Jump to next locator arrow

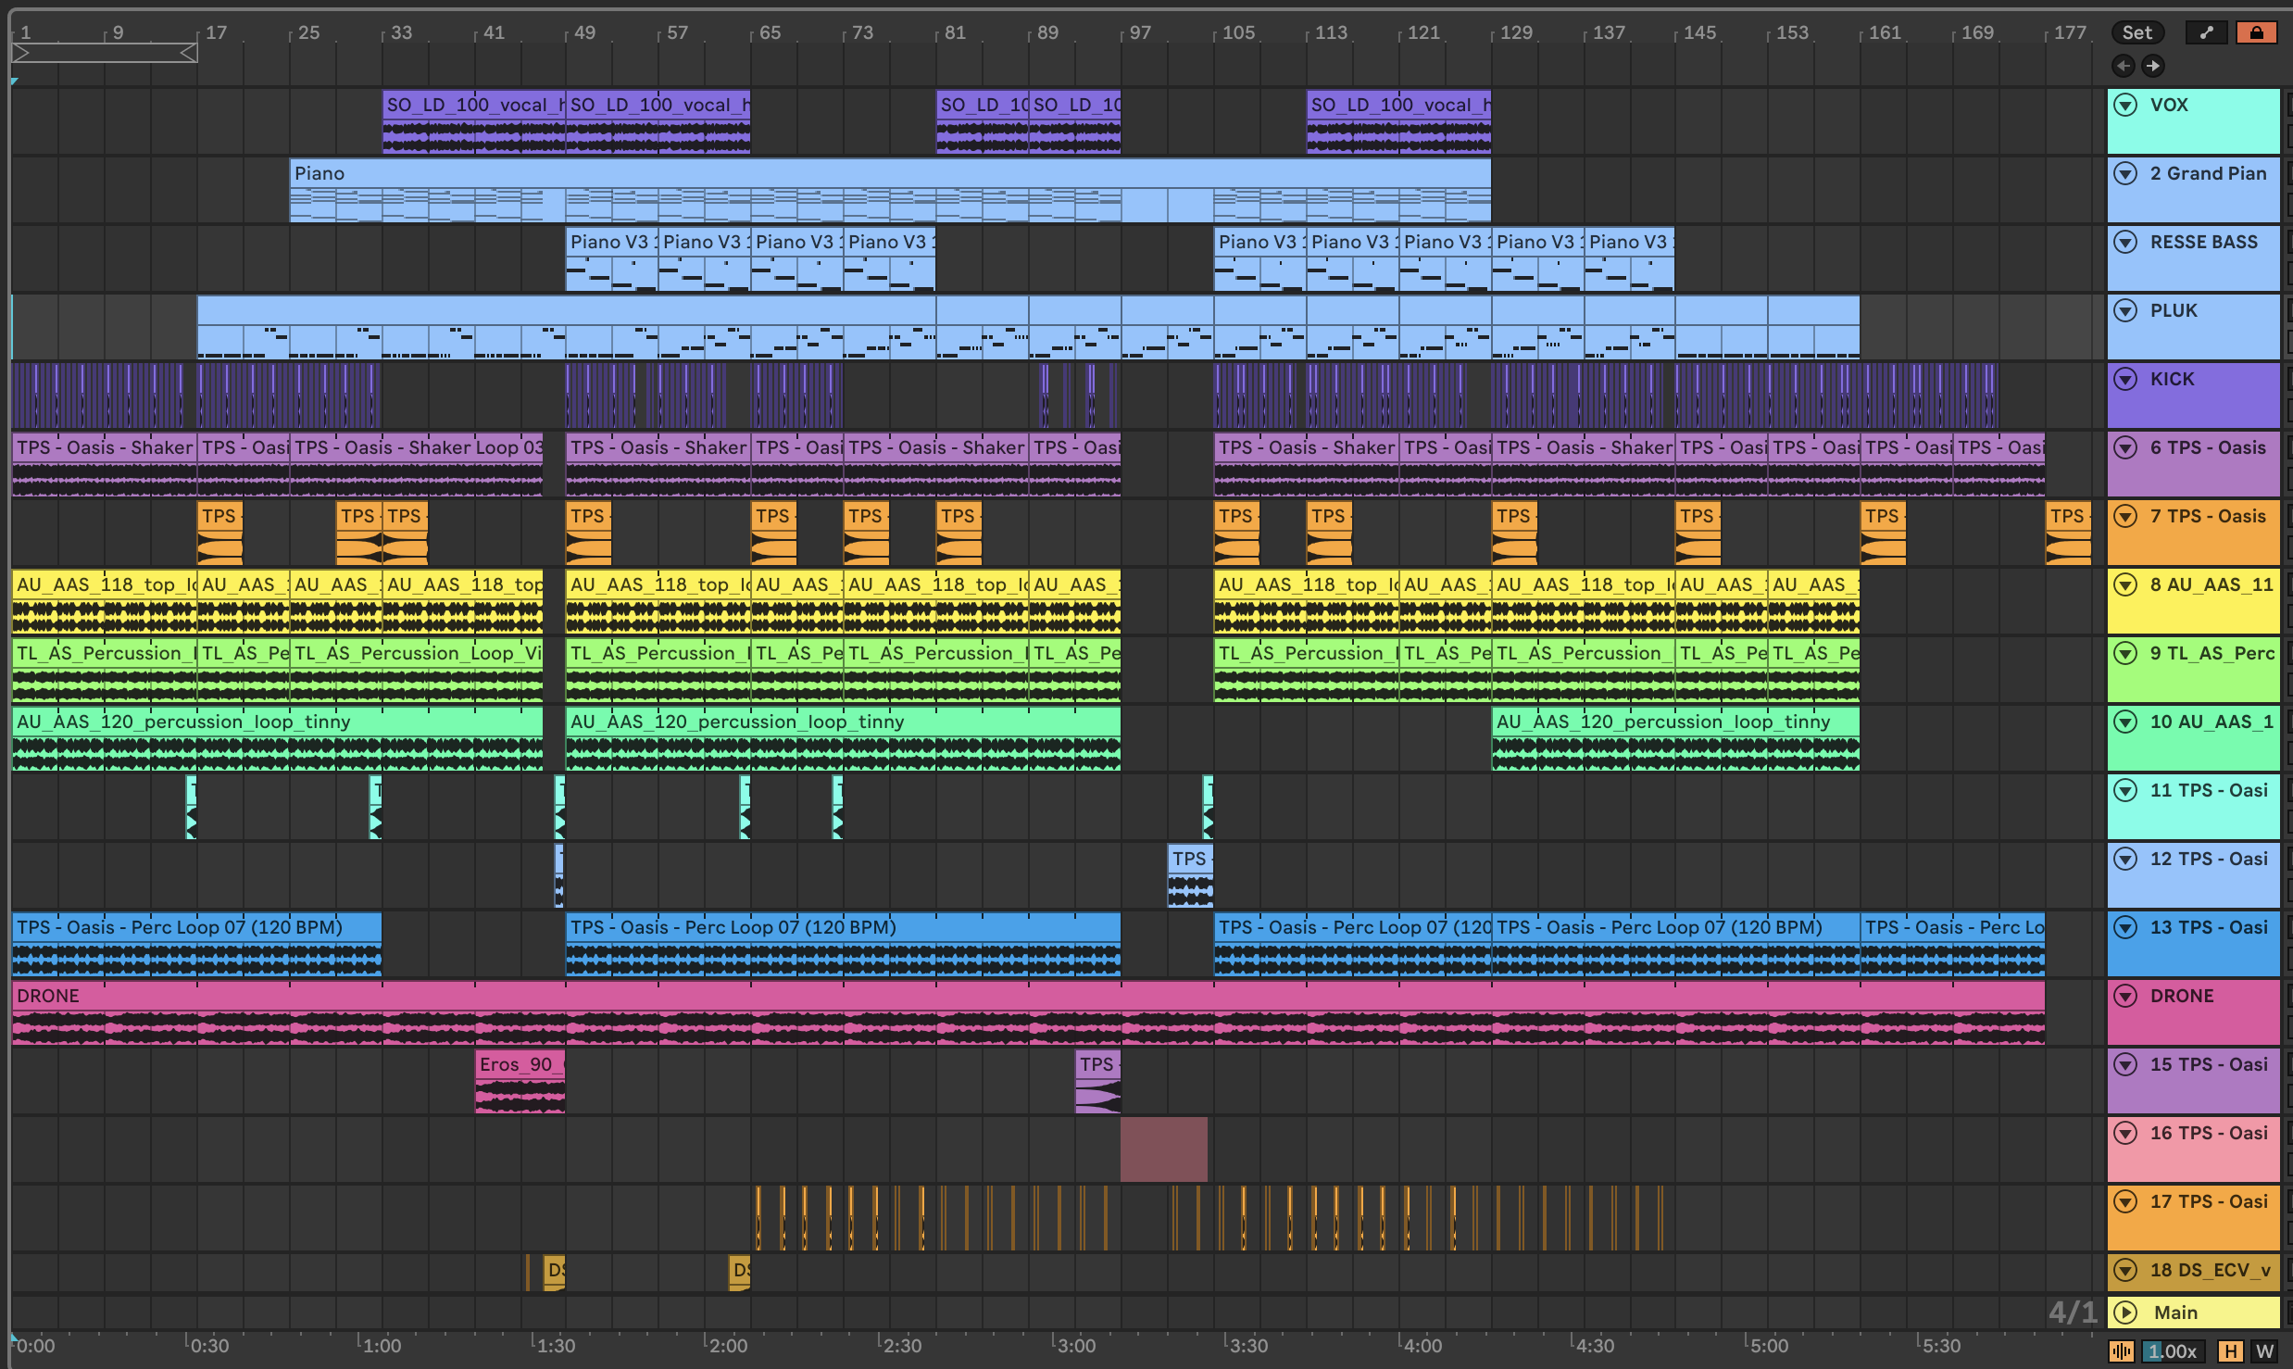point(2153,66)
